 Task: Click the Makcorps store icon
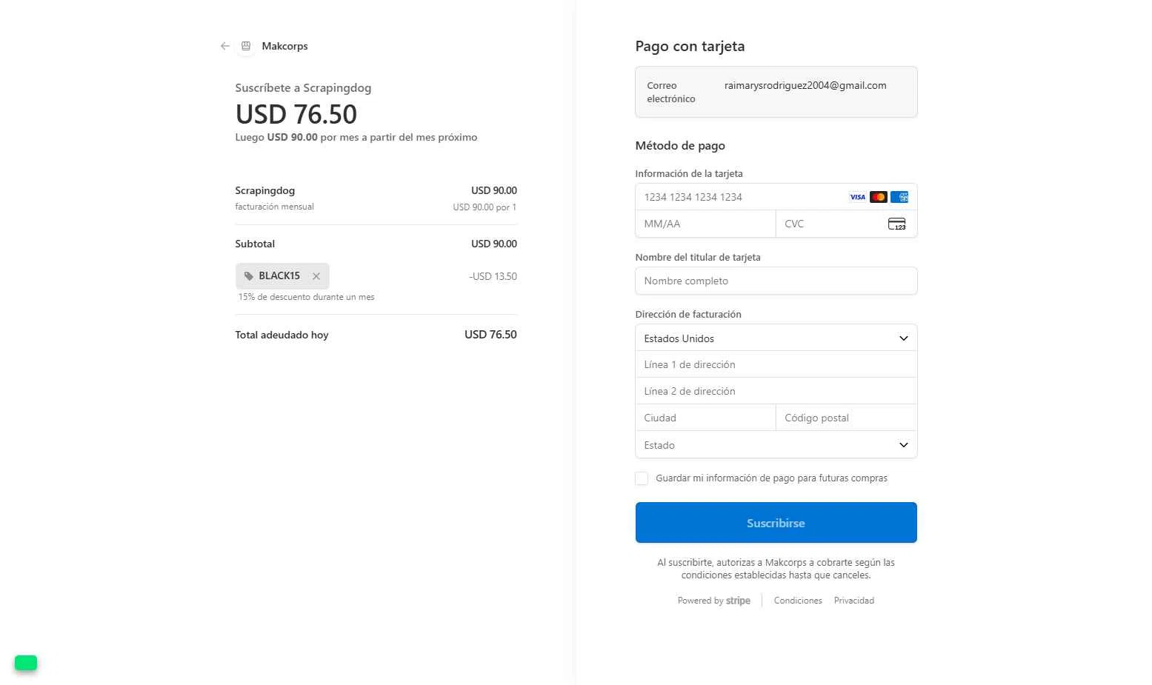(x=246, y=46)
